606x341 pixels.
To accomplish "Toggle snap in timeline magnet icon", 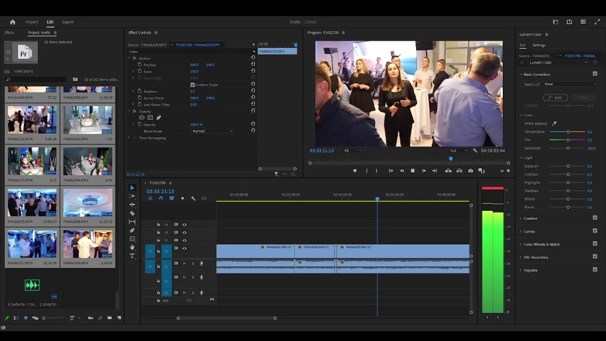I will point(160,198).
